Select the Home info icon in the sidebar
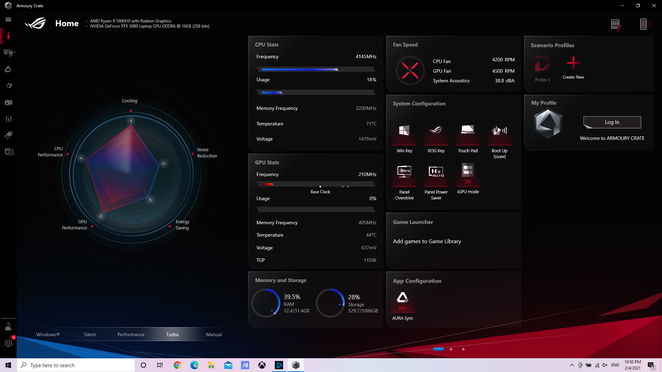 pos(8,36)
